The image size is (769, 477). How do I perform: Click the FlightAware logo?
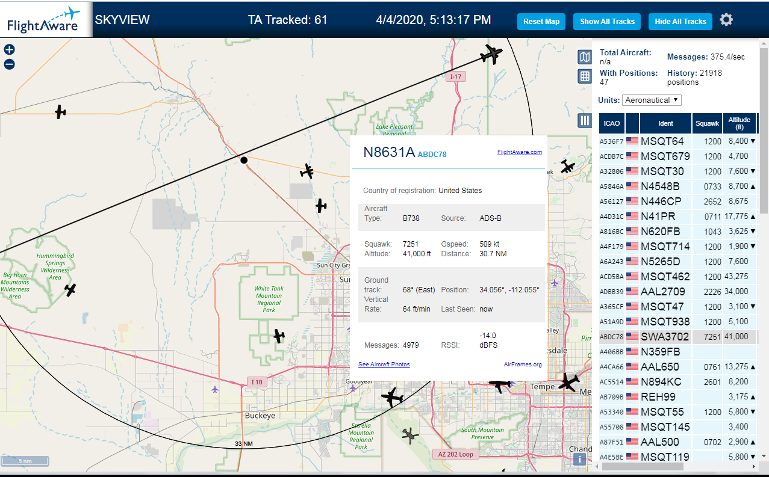(43, 19)
